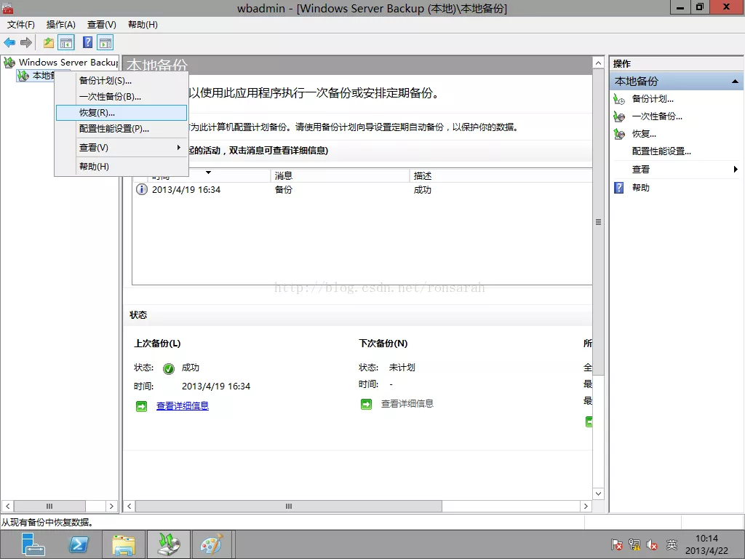The height and width of the screenshot is (559, 745).
Task: Click the up one level folder icon
Action: pyautogui.click(x=49, y=43)
